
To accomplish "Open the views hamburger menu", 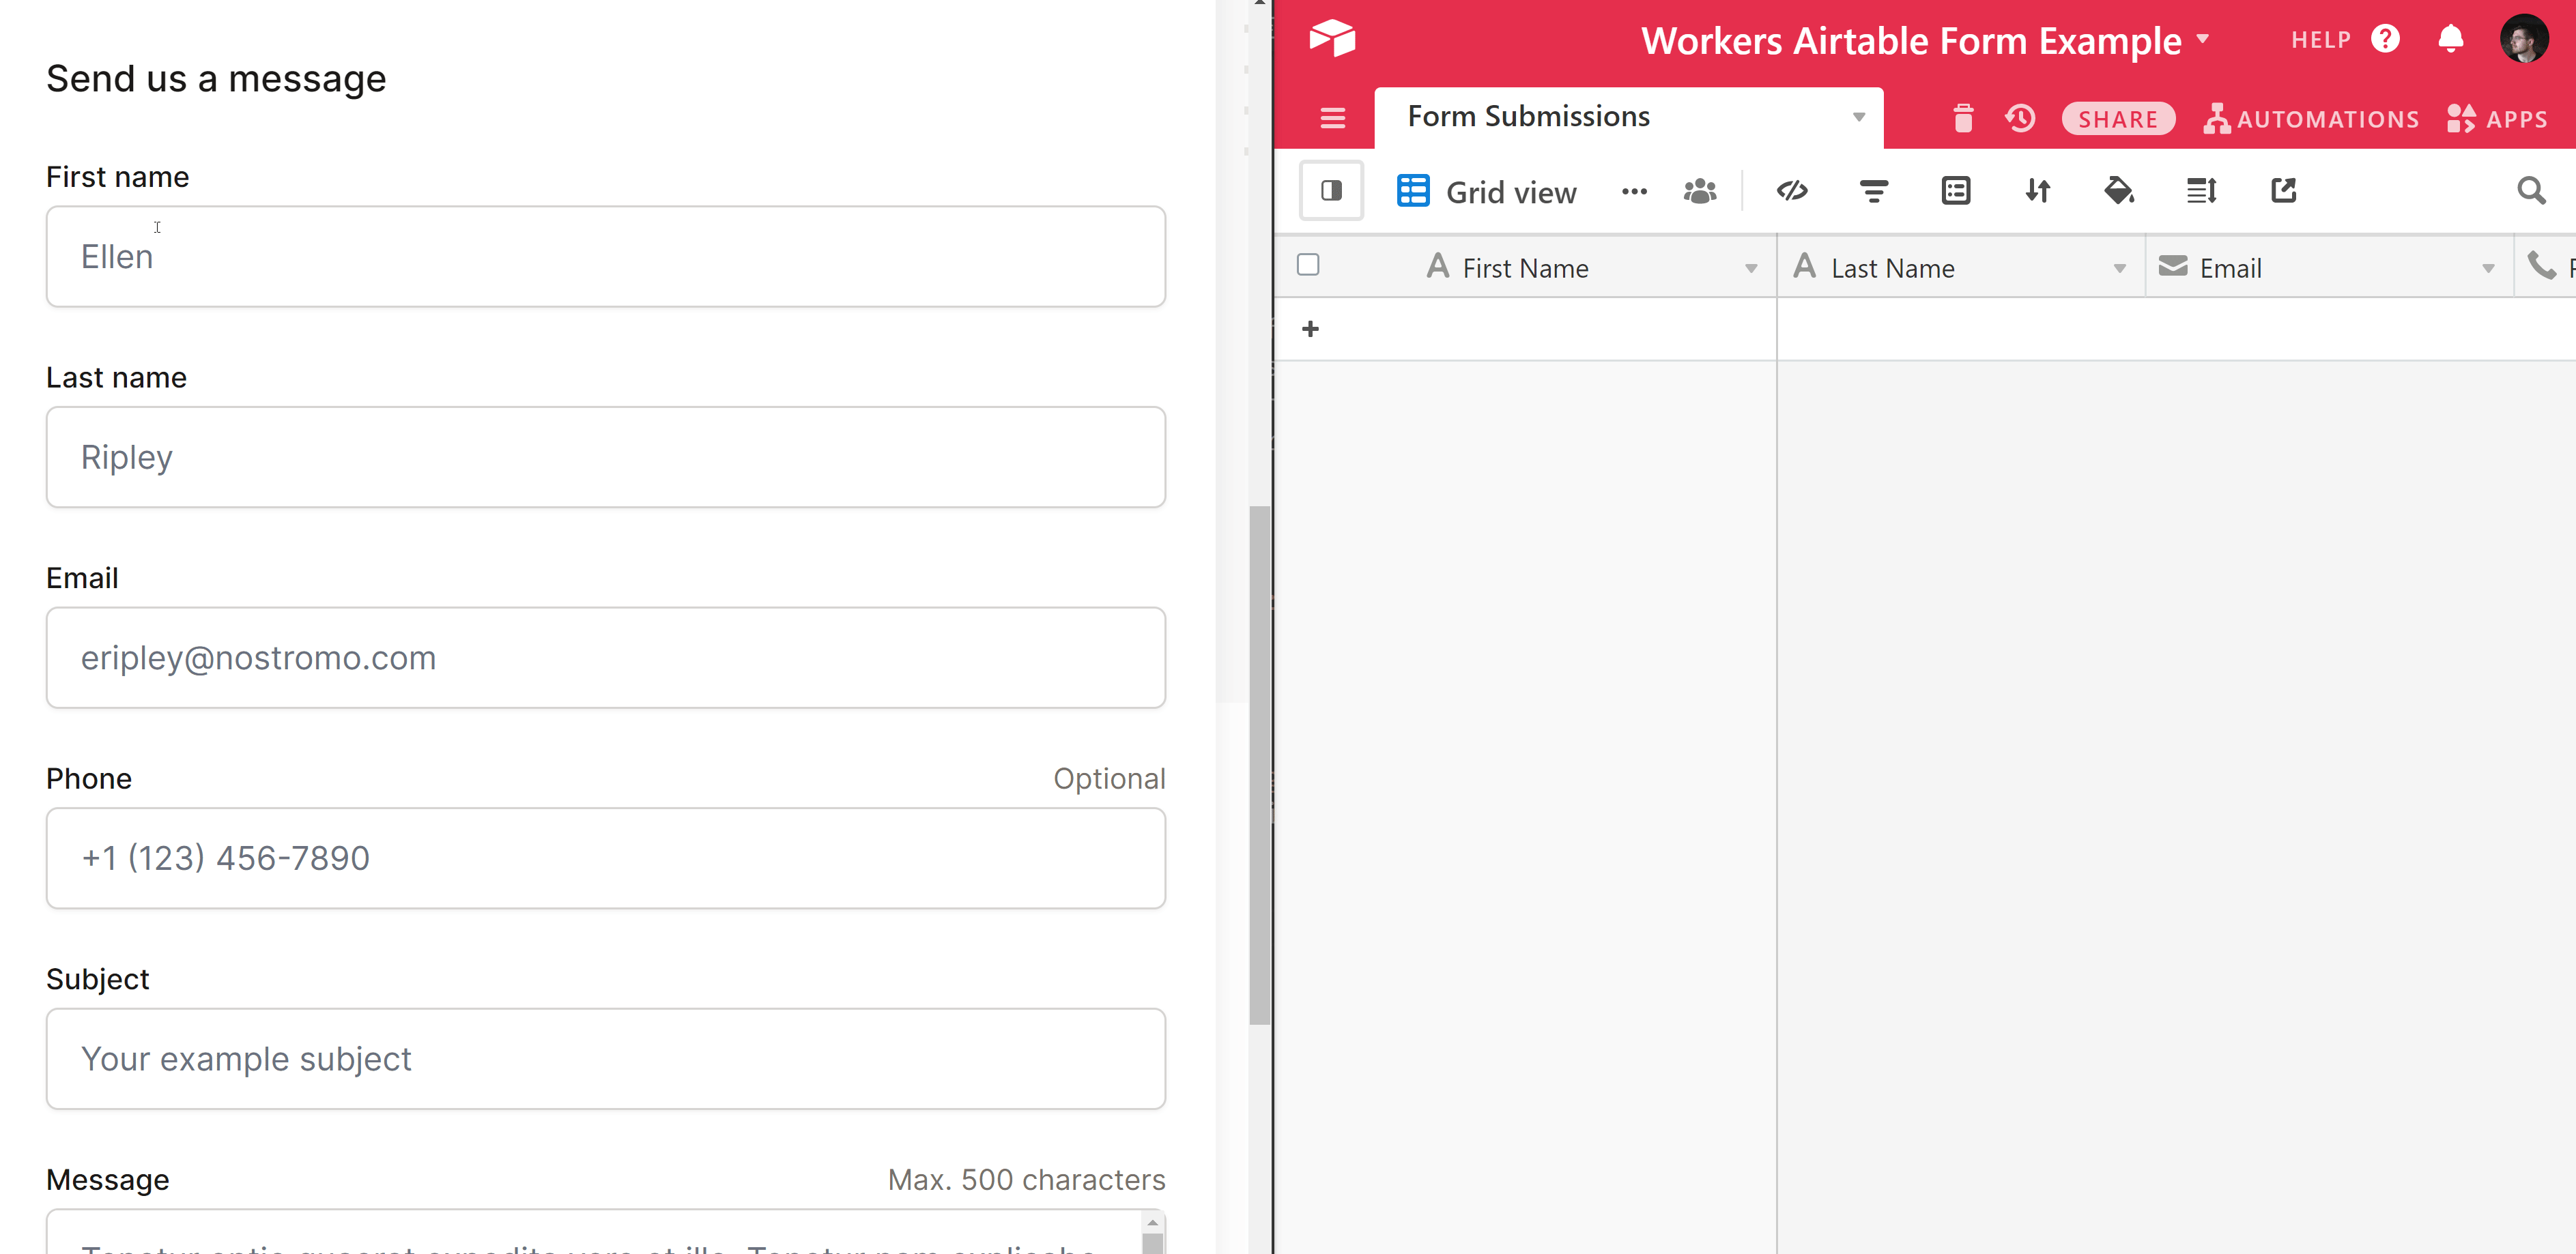I will coord(1332,118).
